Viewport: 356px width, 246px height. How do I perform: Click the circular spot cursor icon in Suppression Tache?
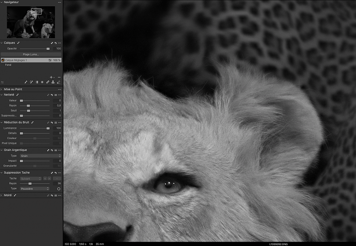click(x=59, y=189)
